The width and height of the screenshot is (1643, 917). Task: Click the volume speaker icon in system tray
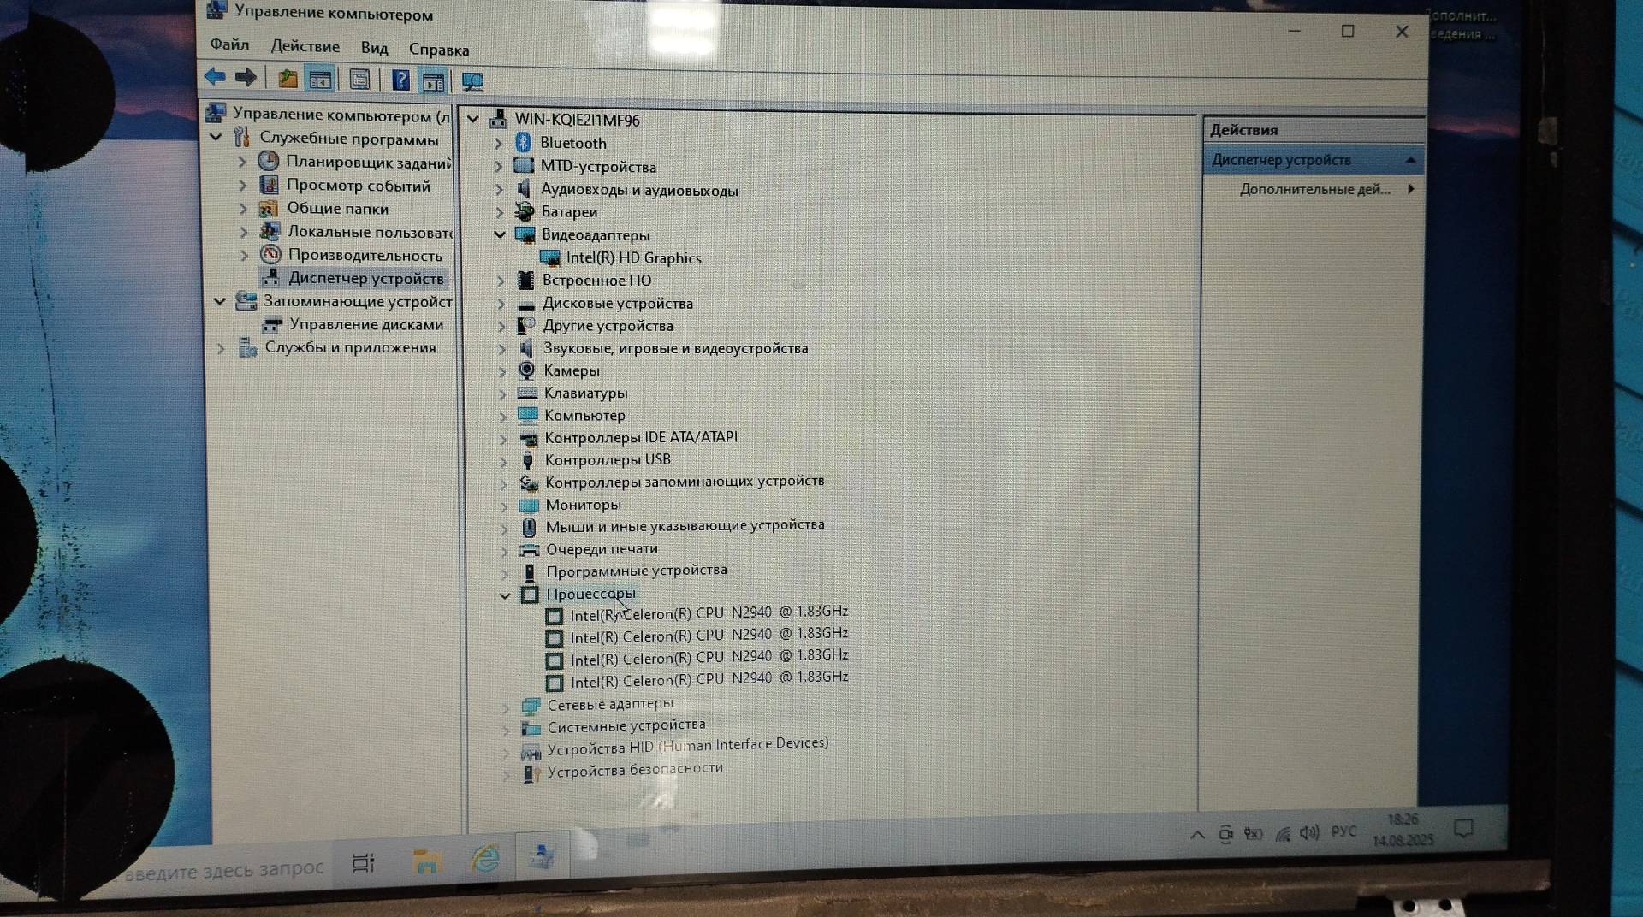tap(1308, 832)
